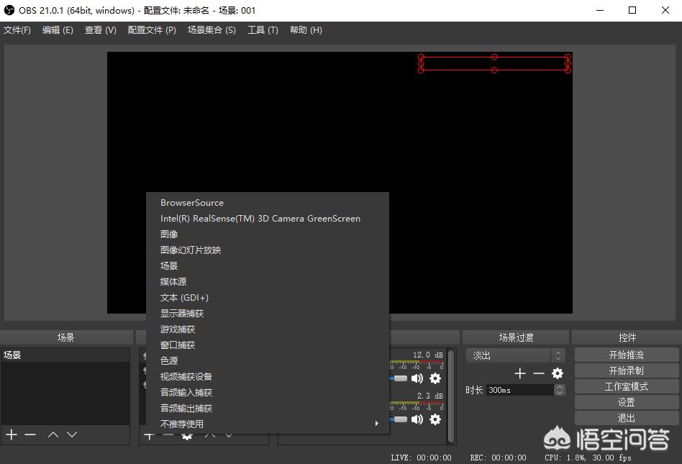The image size is (682, 464).
Task: Open the 淡出 transition dropdown
Action: click(x=515, y=355)
